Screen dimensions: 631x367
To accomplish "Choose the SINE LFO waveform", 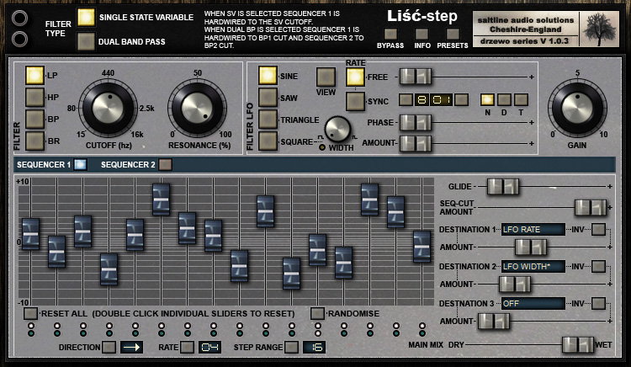I will [268, 76].
